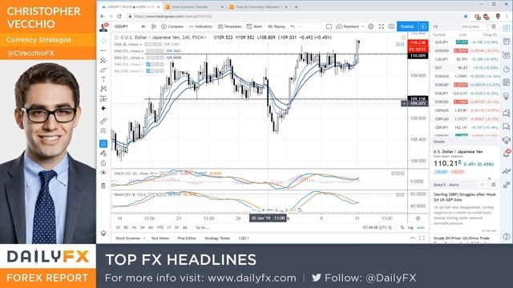Image resolution: width=513 pixels, height=288 pixels.
Task: Create a price Alert from the top toolbar
Action: tap(255, 26)
